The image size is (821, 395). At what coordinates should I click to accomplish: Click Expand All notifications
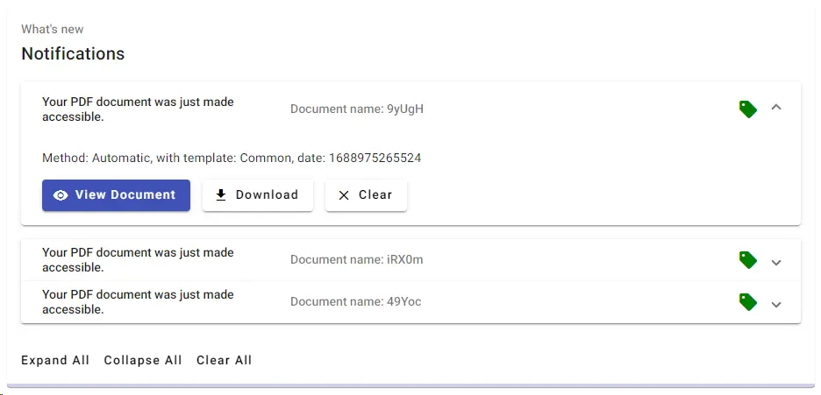pos(55,360)
